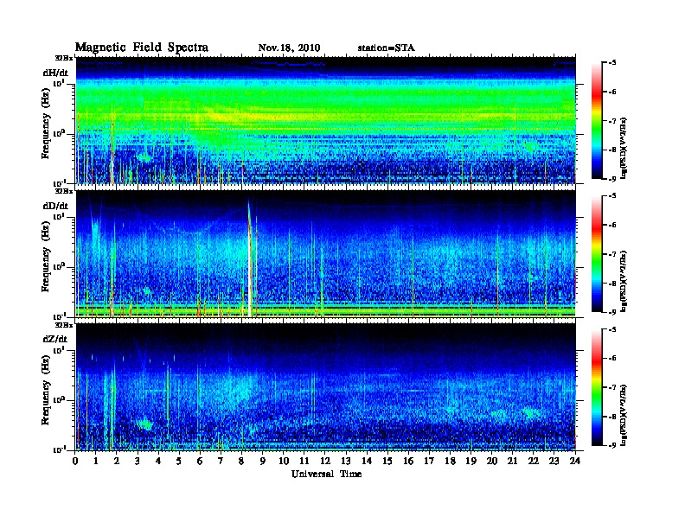Click hour 3 on the Universal Time axis
Screen dimensions: 685x529
pyautogui.click(x=138, y=461)
